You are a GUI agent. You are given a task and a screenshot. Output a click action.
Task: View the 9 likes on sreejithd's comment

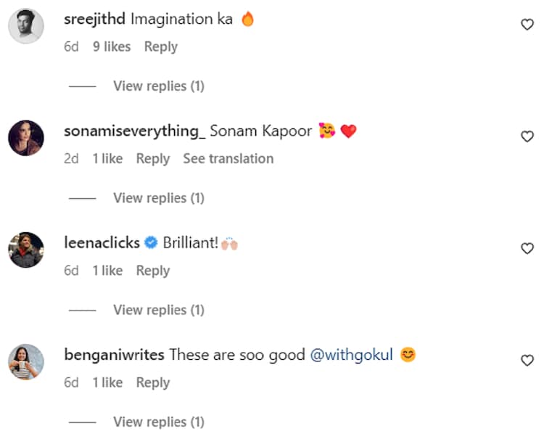[x=112, y=46]
